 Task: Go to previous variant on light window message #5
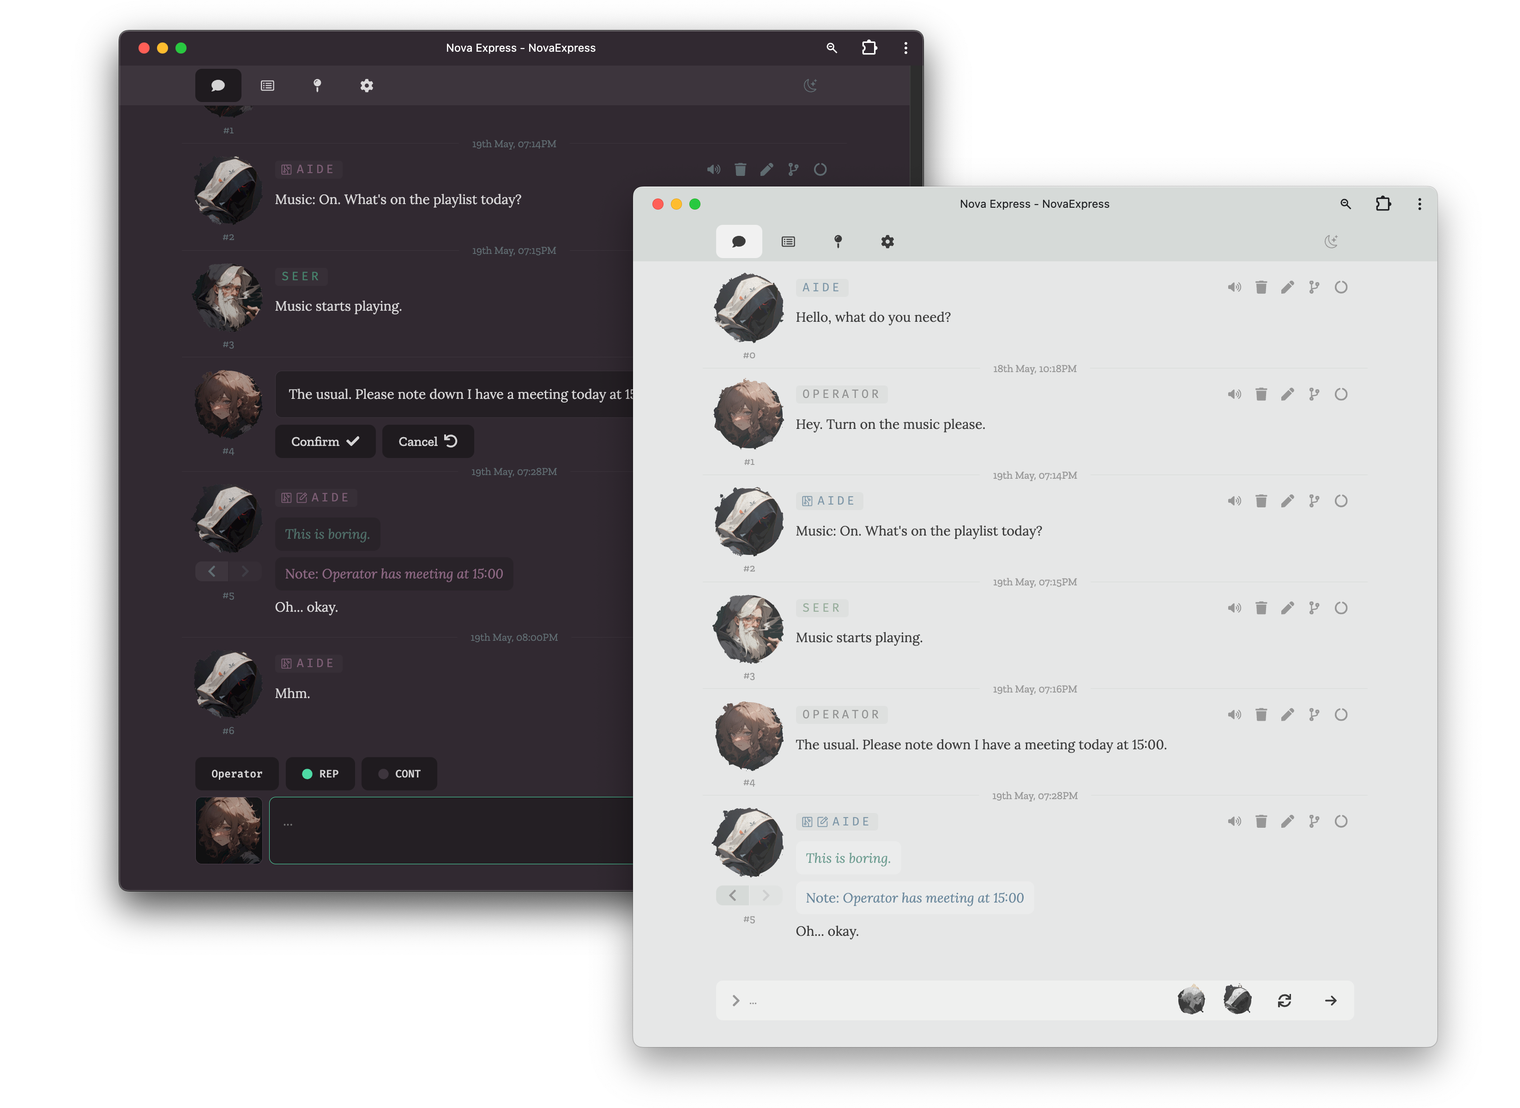732,895
